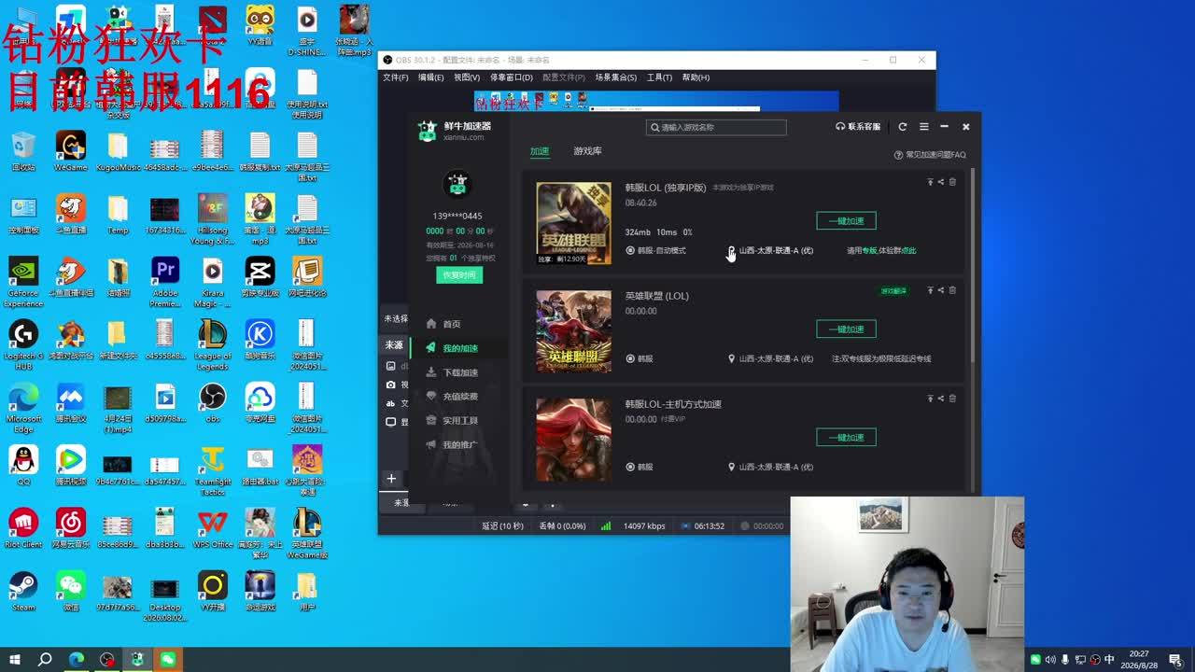Open OBS 视图(V) menu
This screenshot has width=1195, height=672.
(x=467, y=77)
